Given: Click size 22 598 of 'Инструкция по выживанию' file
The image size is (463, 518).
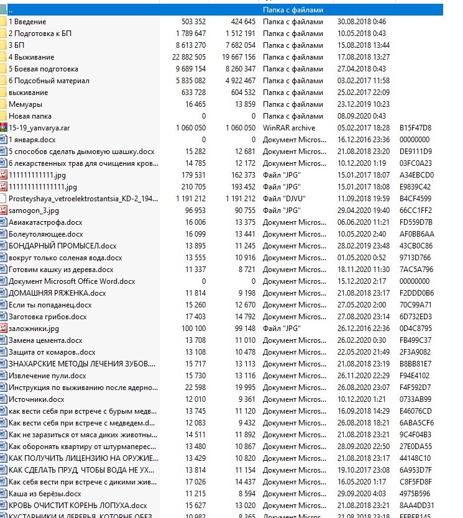Looking at the screenshot, I should (x=196, y=388).
